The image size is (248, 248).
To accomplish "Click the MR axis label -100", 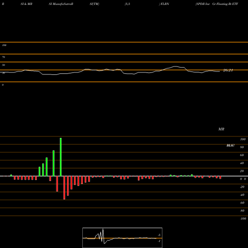I will pyautogui.click(x=243, y=219).
